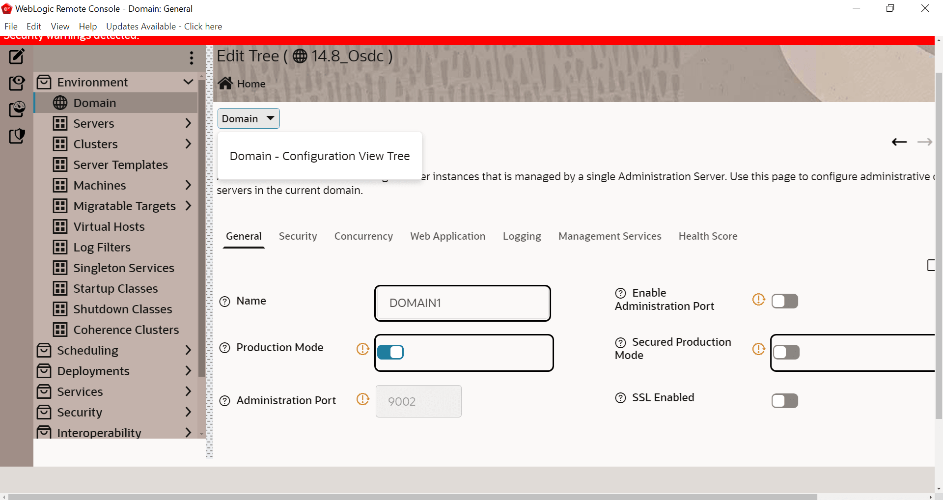943x500 pixels.
Task: Toggle the SSL Enabled switch
Action: click(x=785, y=401)
